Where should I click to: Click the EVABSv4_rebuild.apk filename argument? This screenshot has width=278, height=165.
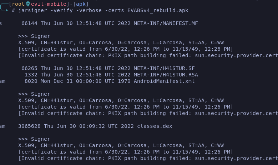[x=158, y=10]
